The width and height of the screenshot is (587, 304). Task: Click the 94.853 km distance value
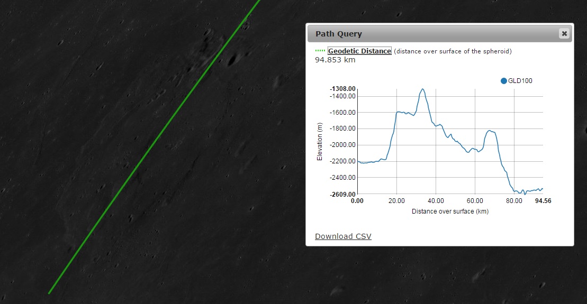click(335, 60)
